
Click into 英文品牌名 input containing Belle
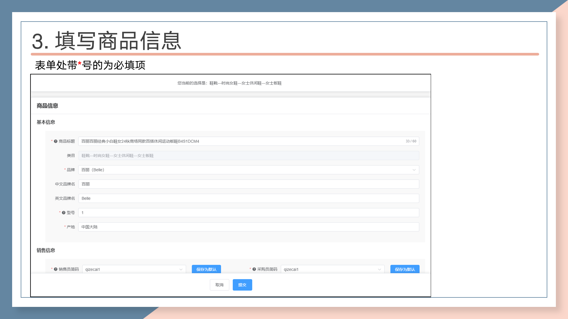click(x=248, y=198)
